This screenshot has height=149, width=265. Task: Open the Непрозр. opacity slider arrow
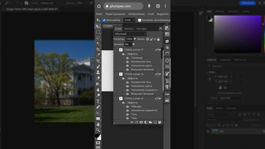coord(135,39)
